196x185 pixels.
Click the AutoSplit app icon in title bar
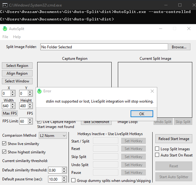pos(5,29)
